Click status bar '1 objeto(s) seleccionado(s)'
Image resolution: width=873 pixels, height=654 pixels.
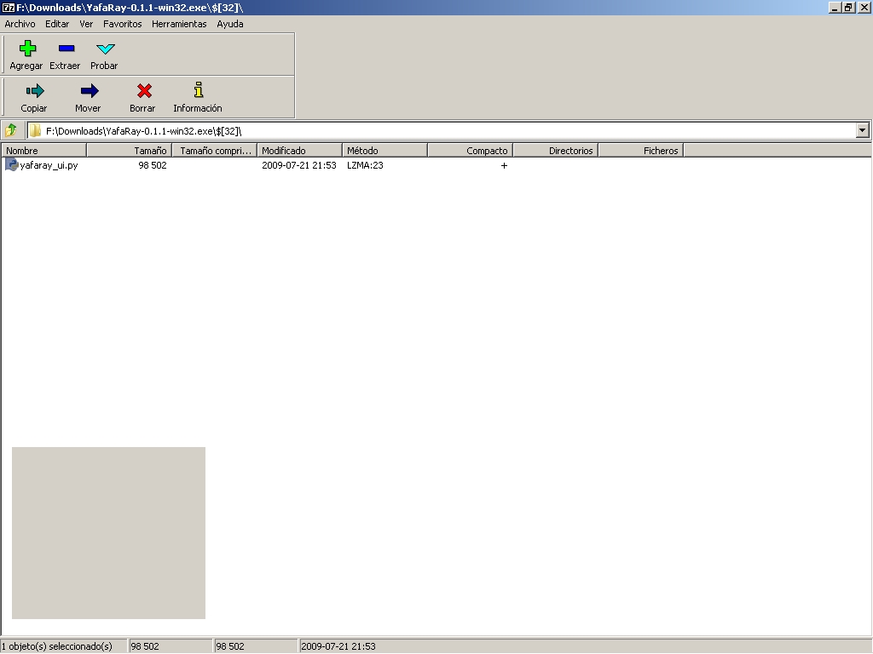point(57,646)
